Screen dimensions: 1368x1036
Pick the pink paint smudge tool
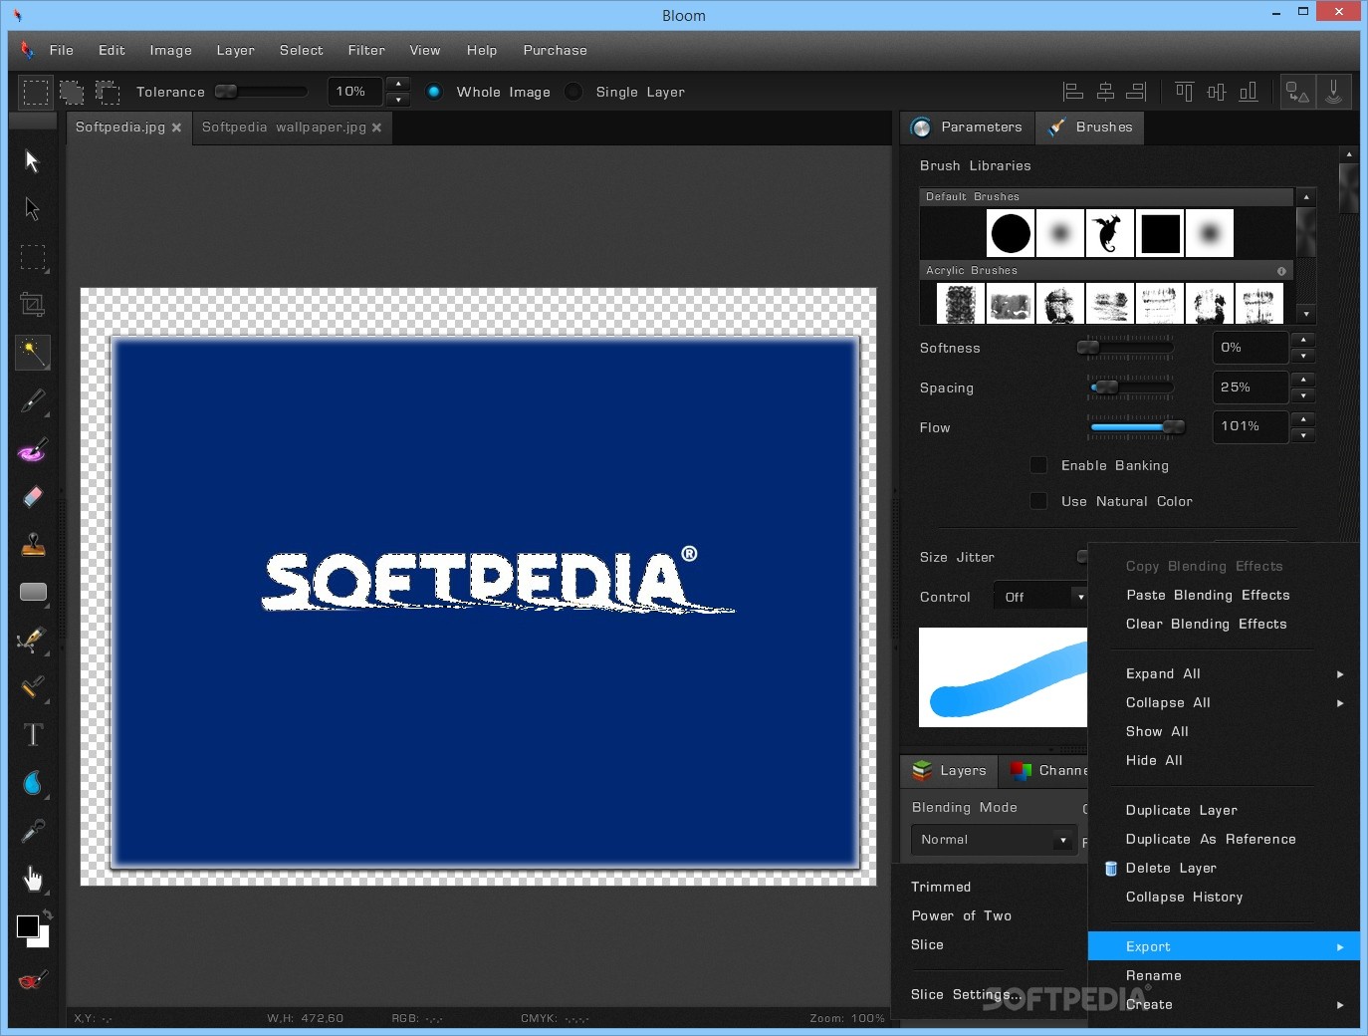point(33,449)
